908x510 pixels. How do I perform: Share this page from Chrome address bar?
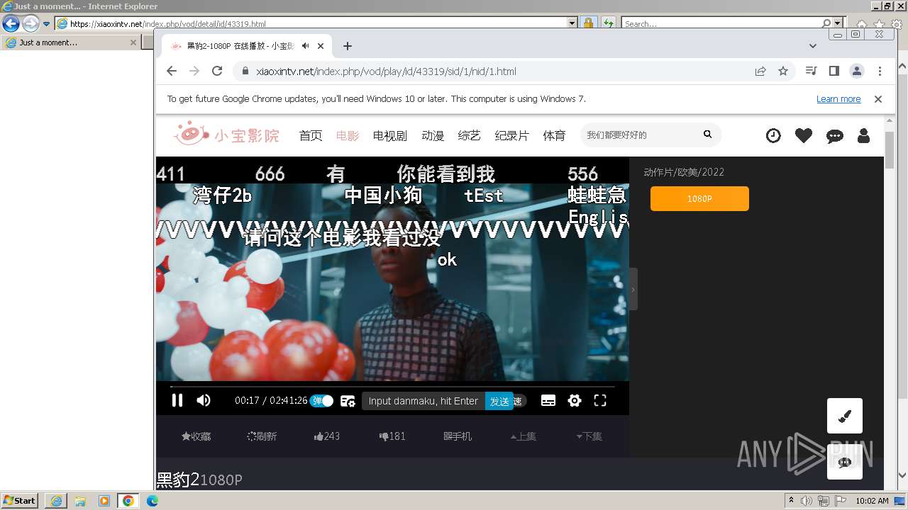[760, 71]
